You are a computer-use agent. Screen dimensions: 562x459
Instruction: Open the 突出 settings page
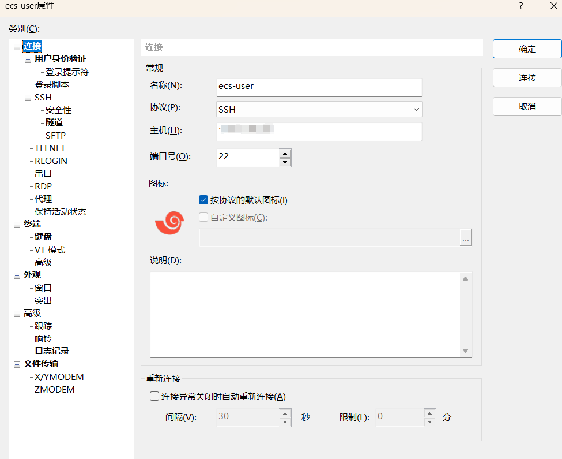[43, 301]
